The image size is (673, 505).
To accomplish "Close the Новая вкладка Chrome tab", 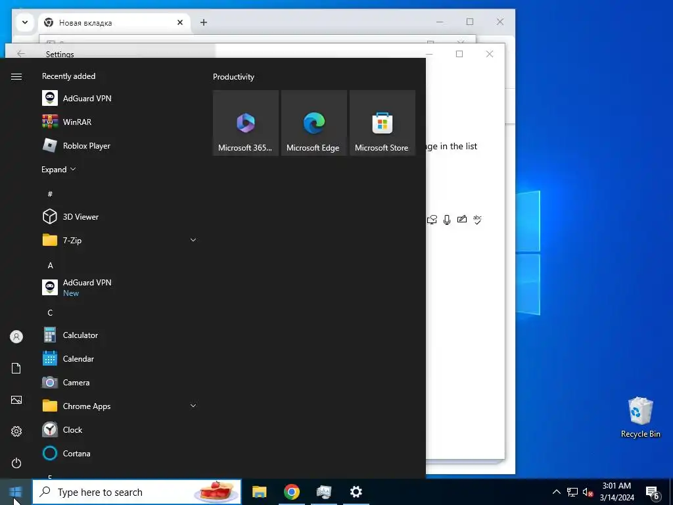I will coord(180,22).
